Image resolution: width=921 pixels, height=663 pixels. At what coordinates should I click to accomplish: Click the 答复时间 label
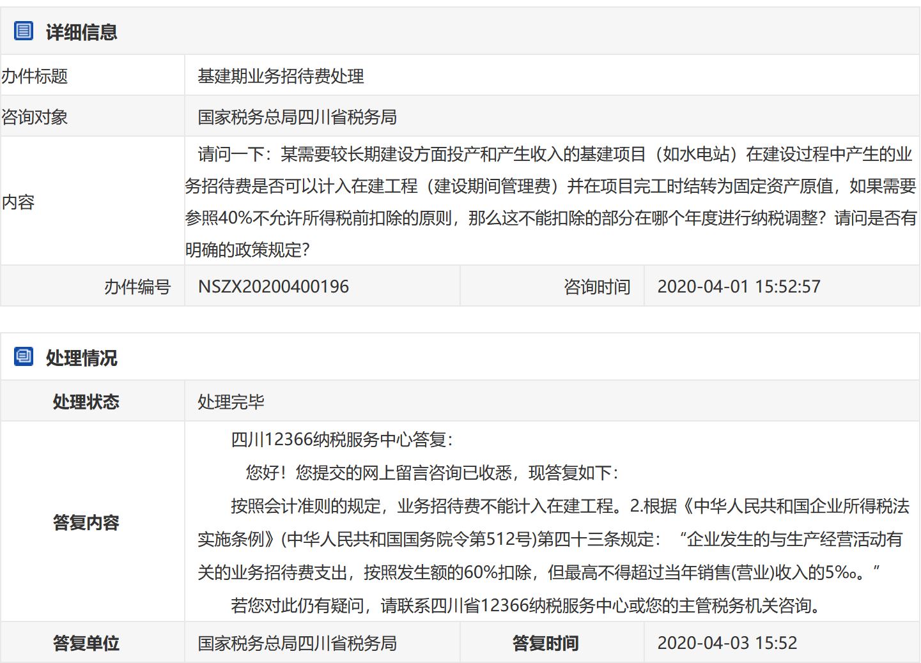click(x=546, y=643)
